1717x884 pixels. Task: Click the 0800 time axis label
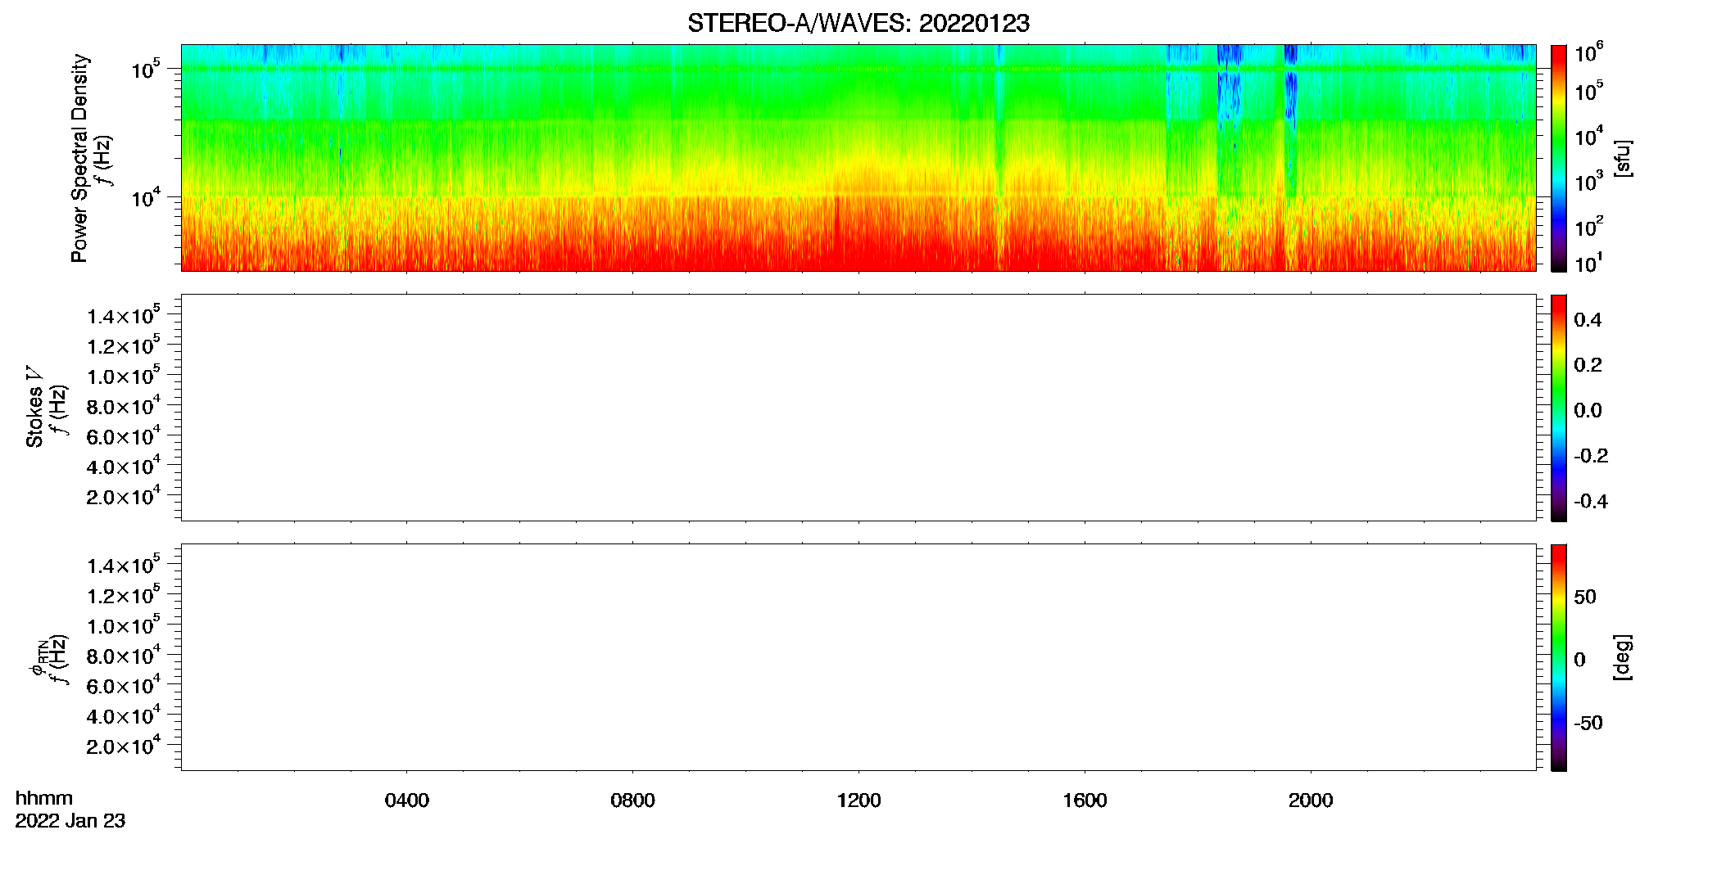pyautogui.click(x=633, y=801)
